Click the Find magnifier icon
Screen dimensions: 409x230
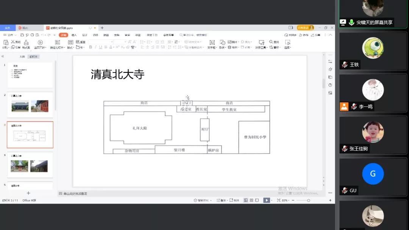271,42
